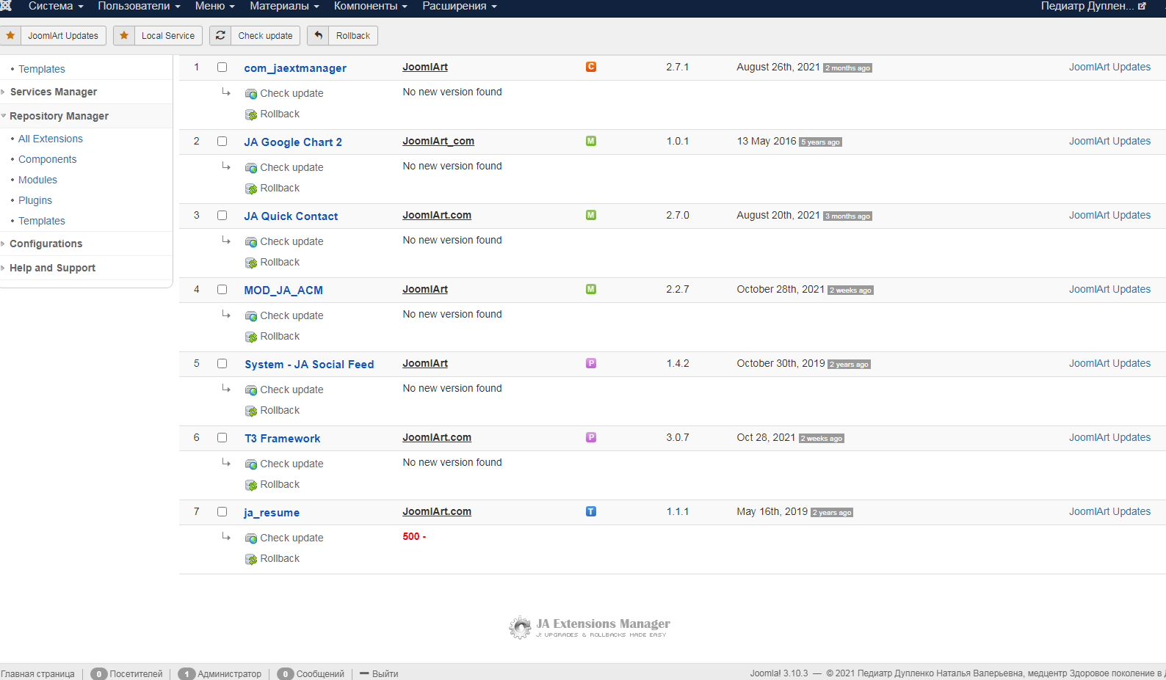Image resolution: width=1166 pixels, height=680 pixels.
Task: Click the refresh icon for Check update
Action: pyautogui.click(x=220, y=35)
